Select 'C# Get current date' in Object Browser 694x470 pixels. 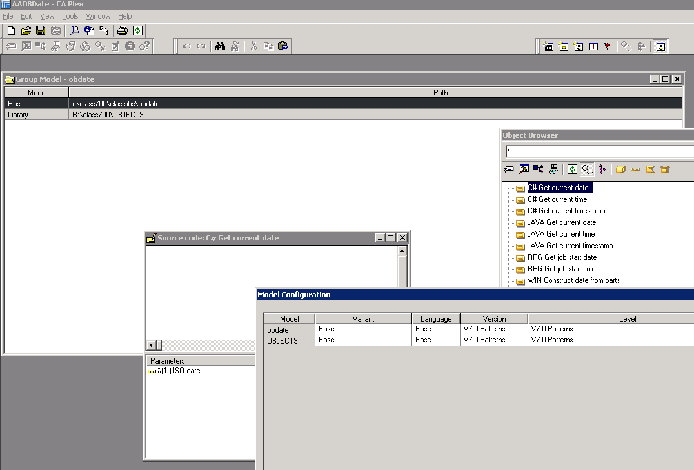point(560,188)
